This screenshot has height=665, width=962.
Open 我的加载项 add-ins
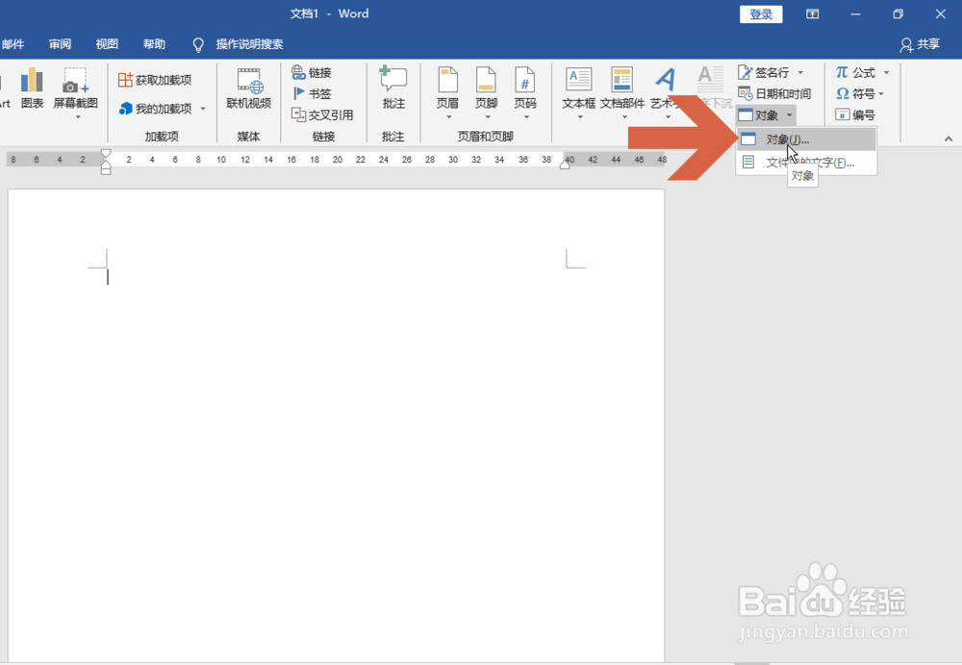156,109
